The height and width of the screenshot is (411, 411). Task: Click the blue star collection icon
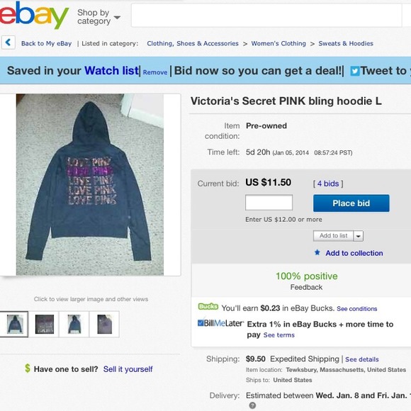click(317, 252)
